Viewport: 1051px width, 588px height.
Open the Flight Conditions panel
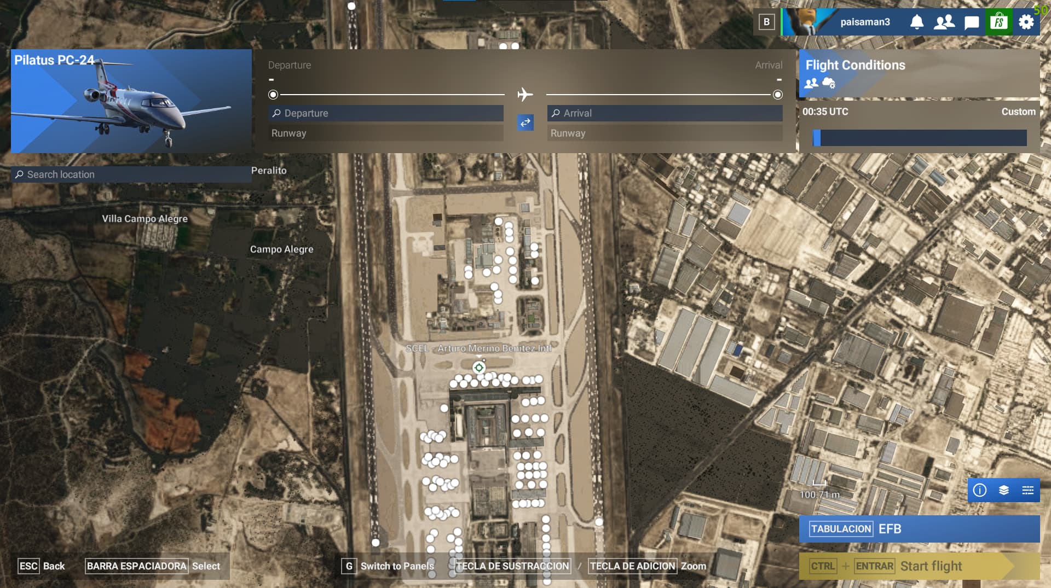920,73
